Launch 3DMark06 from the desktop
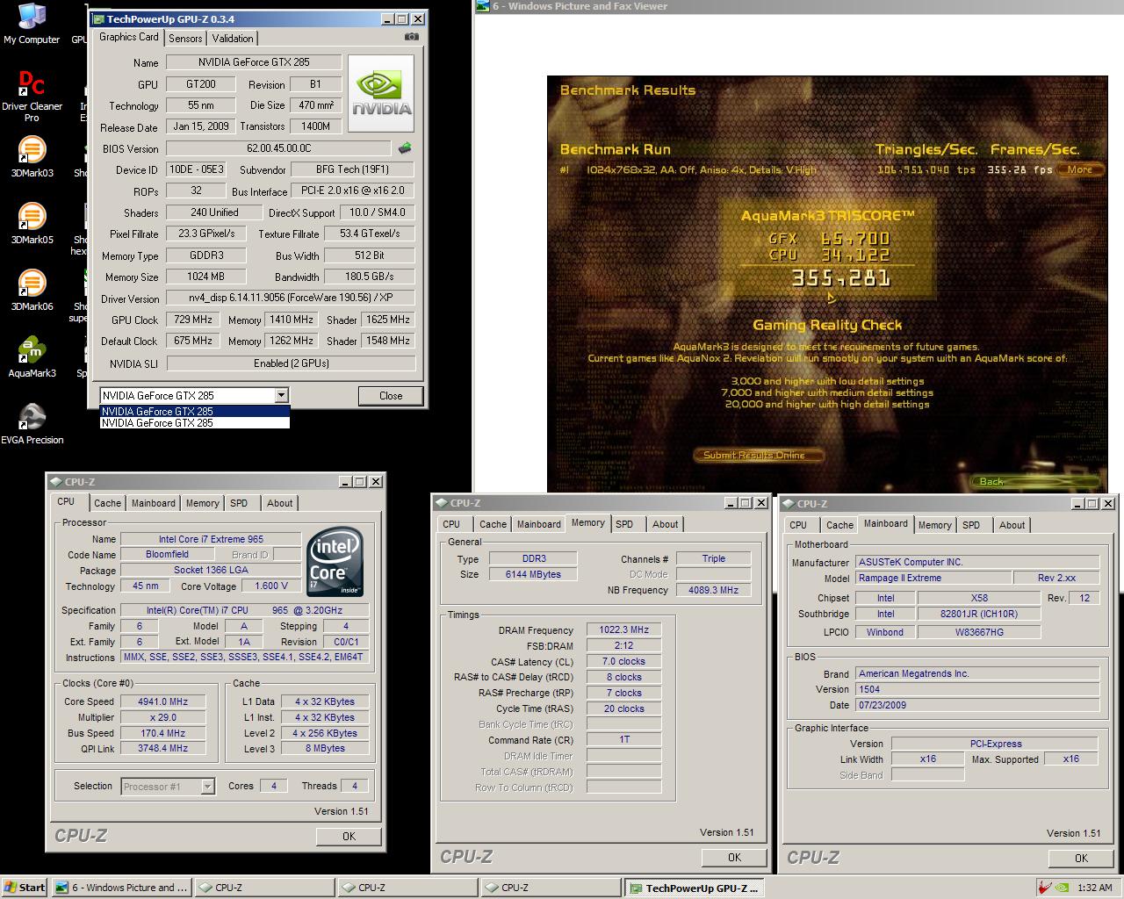This screenshot has width=1124, height=899. point(32,290)
